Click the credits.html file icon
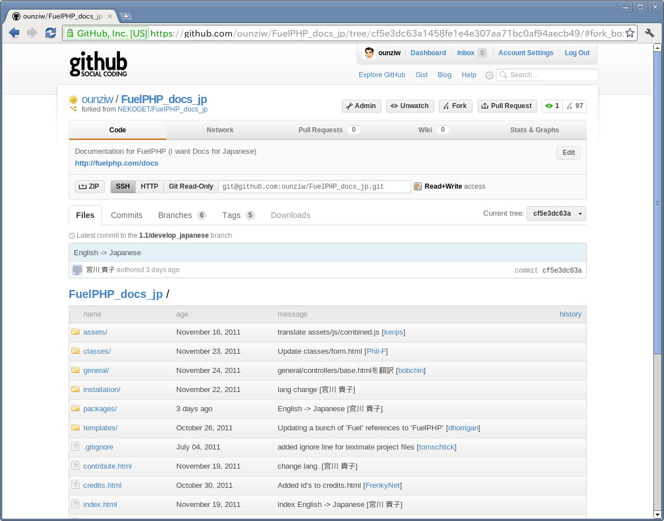 (x=75, y=484)
